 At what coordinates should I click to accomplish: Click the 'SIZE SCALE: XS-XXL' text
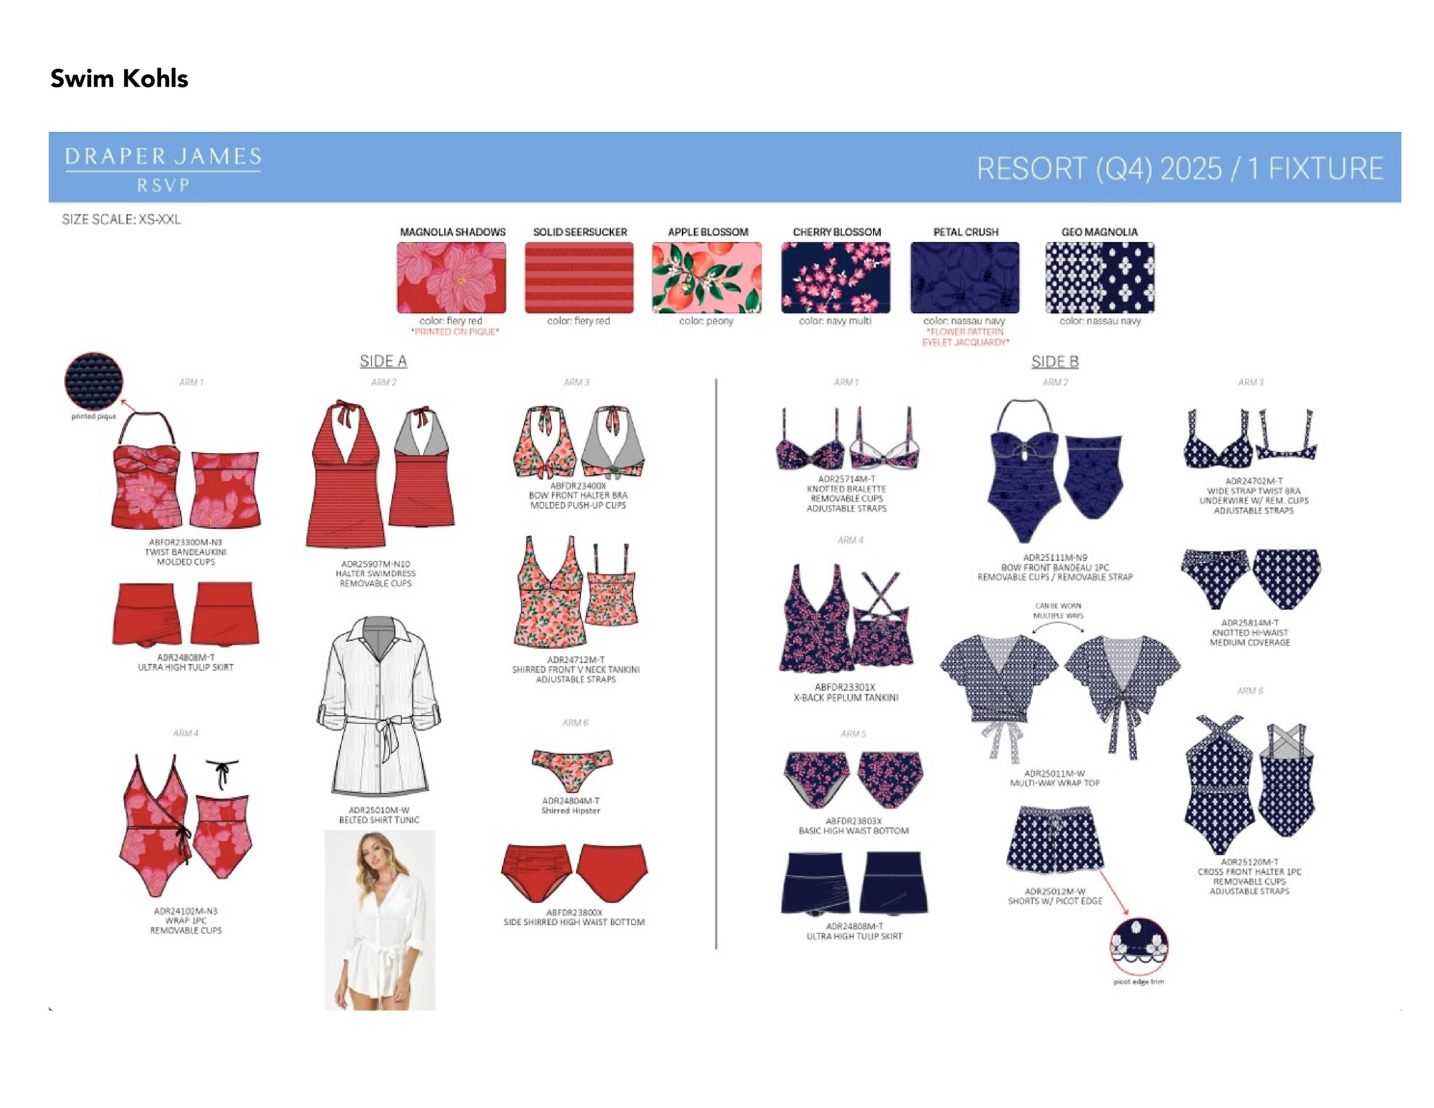(122, 219)
